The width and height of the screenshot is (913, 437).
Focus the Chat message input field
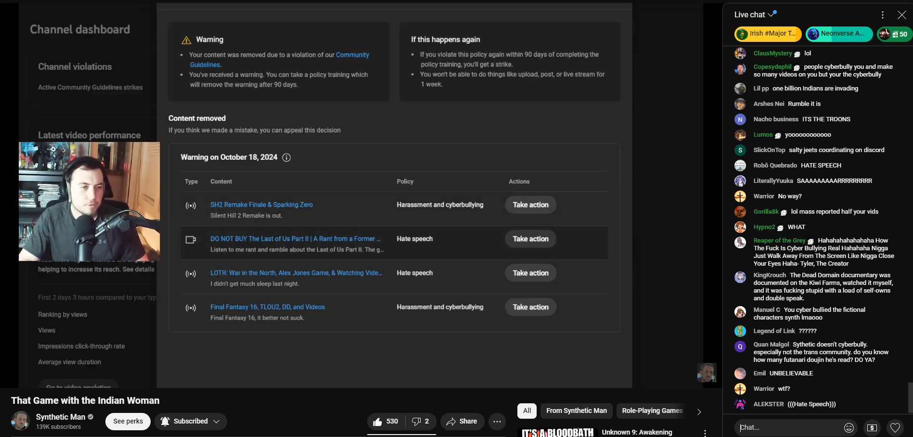click(x=789, y=427)
